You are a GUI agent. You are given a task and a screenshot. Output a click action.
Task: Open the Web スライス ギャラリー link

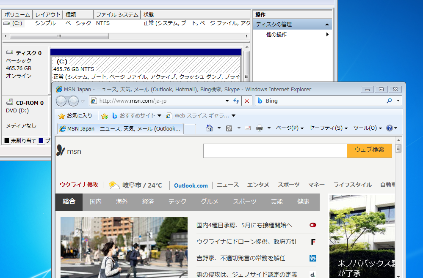[x=201, y=116]
